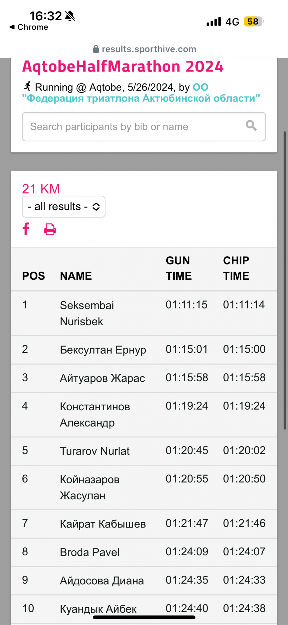288x625 pixels.
Task: Open the 'all results' dropdown
Action: point(64,207)
